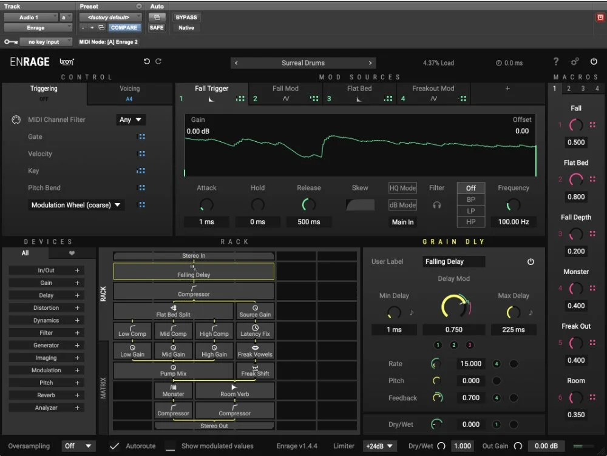Open the Key modulation dots icon
607x456 pixels.
pos(141,170)
